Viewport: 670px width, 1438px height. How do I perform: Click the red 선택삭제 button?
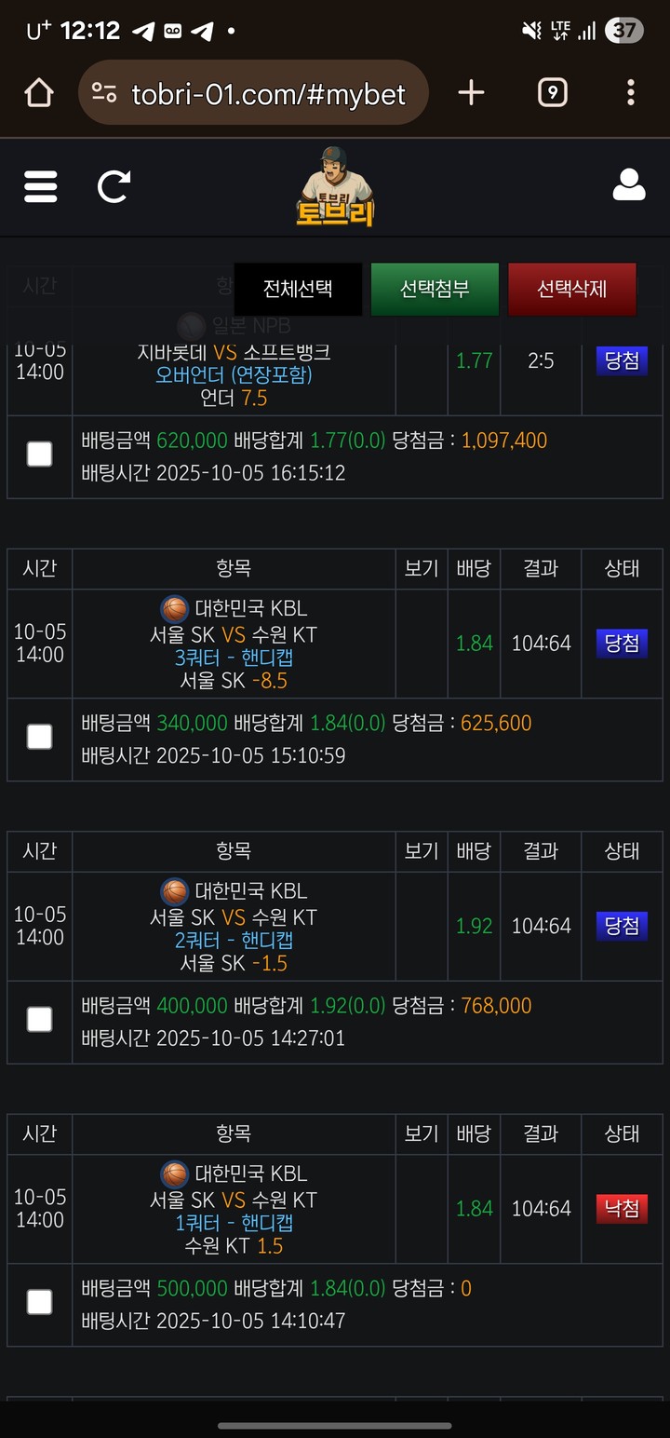click(x=571, y=289)
